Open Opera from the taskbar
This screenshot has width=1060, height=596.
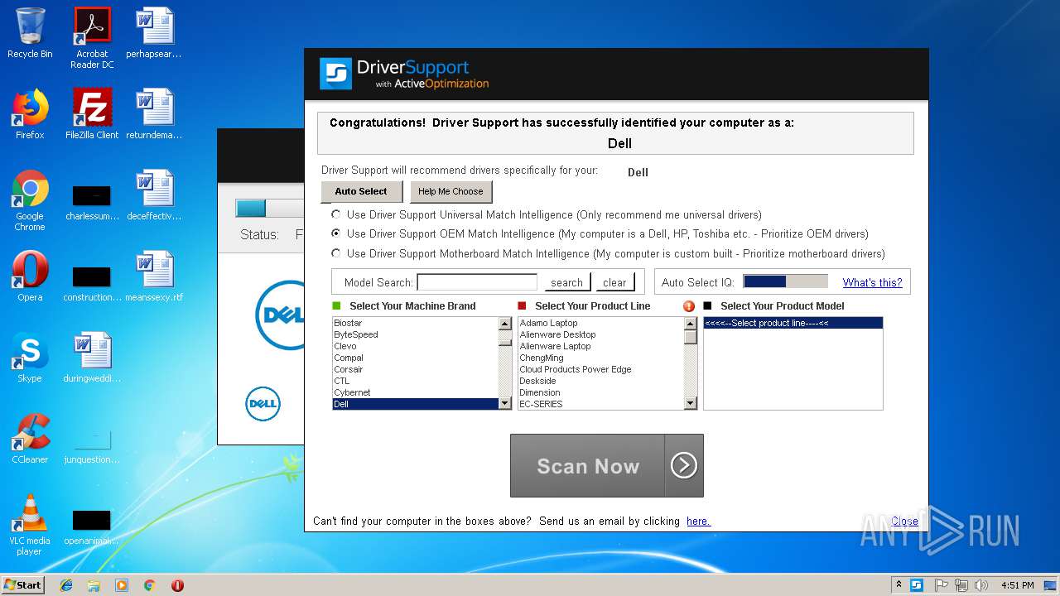[x=177, y=585]
